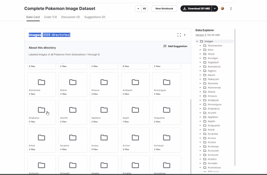Click Add Suggestion button
267x175 pixels.
pyautogui.click(x=176, y=46)
